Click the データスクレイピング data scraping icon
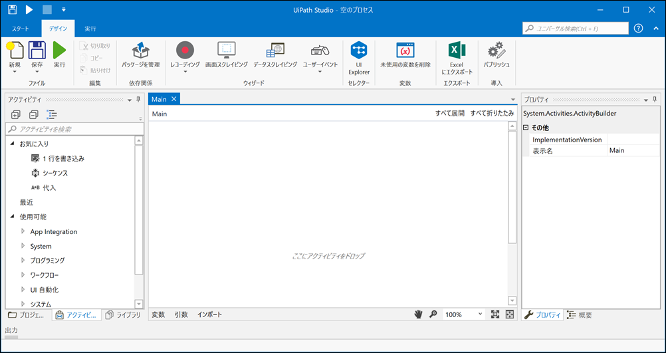The image size is (666, 353). tap(275, 51)
